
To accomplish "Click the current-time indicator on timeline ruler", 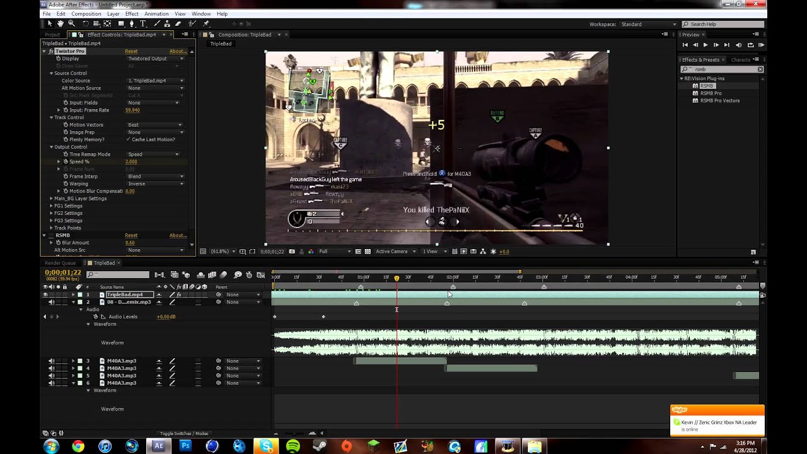I will coord(397,277).
